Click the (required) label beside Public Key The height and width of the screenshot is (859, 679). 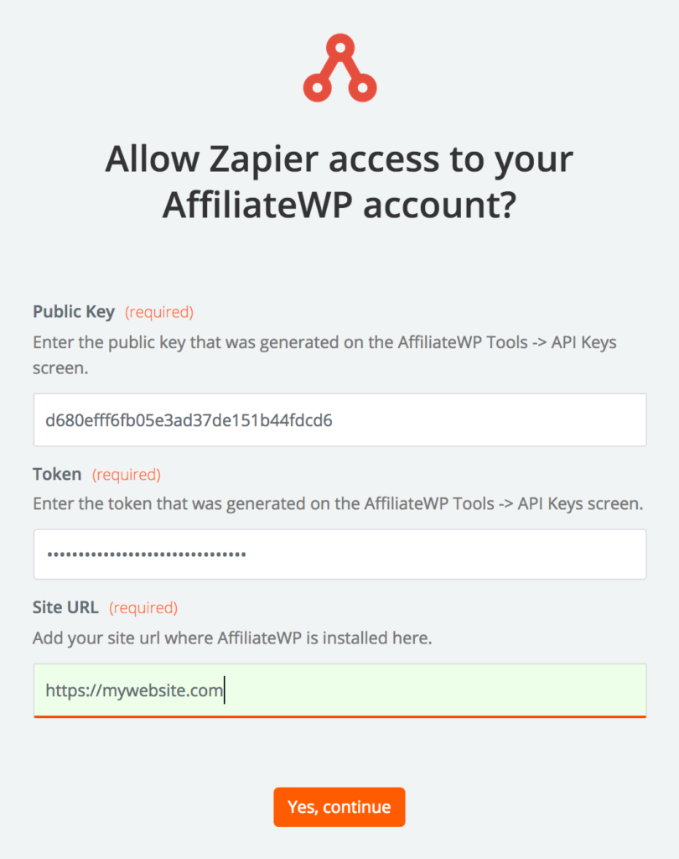pyautogui.click(x=158, y=311)
